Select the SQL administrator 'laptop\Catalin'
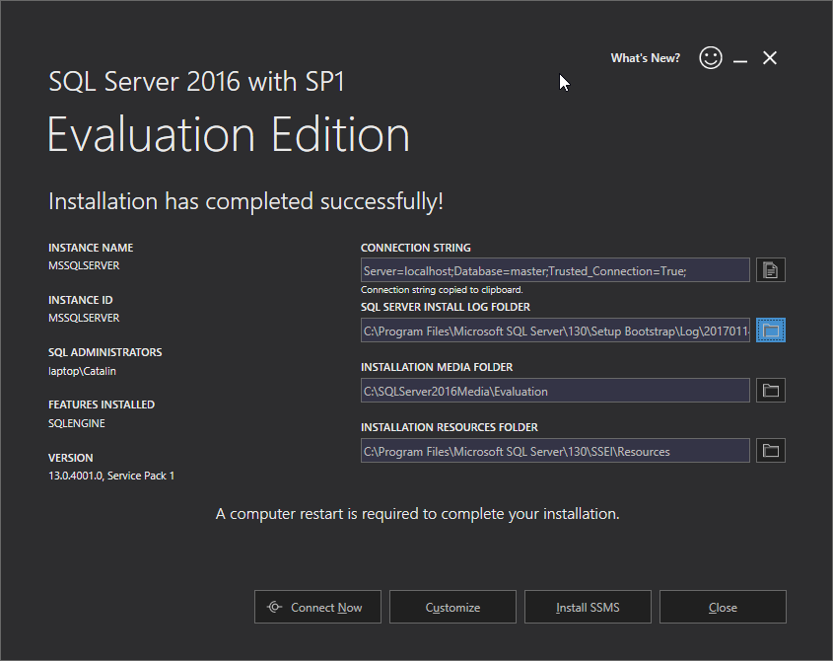Screen dimensions: 833x661 point(82,371)
